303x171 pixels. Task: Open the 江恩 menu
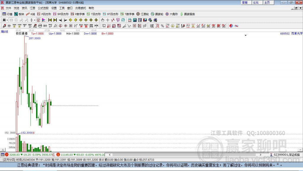coord(33,8)
